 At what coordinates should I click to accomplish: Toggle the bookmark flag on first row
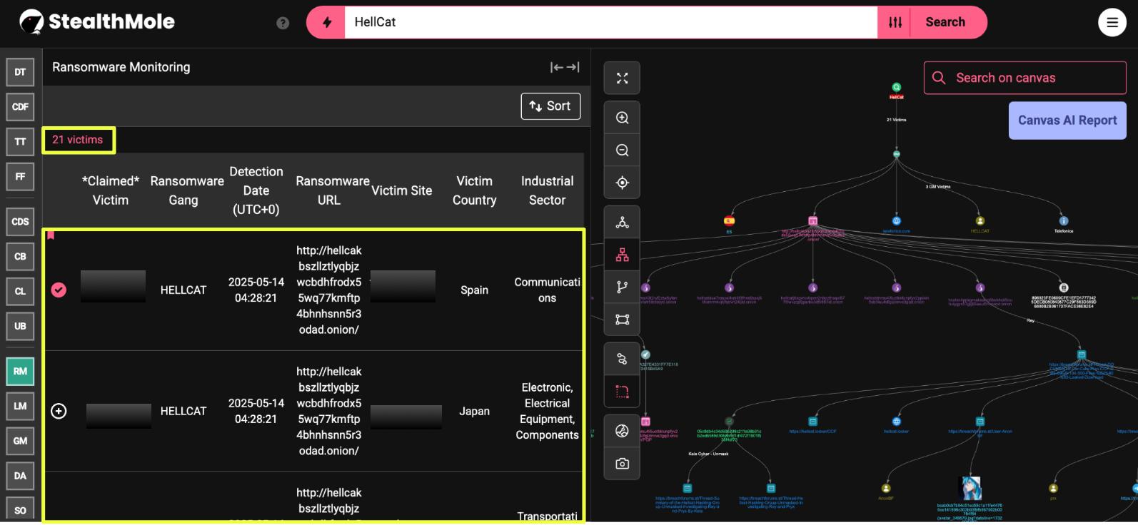click(51, 235)
